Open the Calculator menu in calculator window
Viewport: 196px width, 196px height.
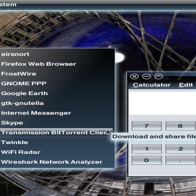point(152,85)
